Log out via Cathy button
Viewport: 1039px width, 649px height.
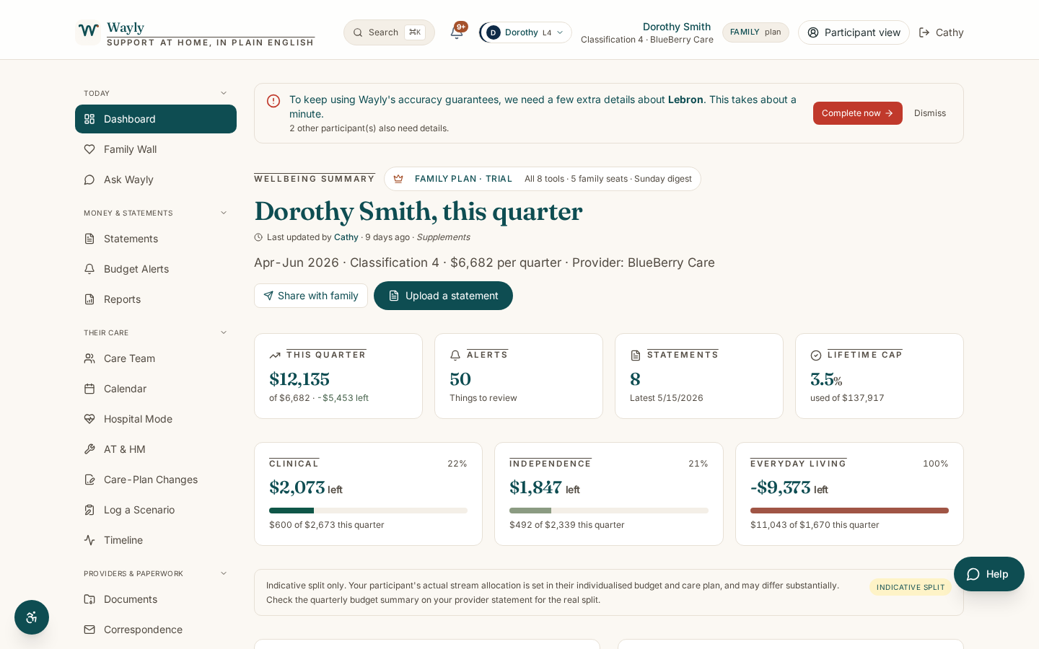coord(941,32)
